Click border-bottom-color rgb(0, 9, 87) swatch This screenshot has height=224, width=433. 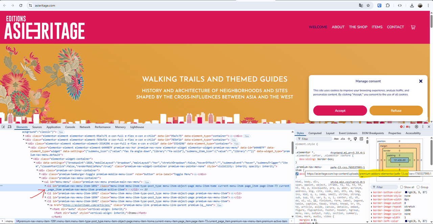(x=406, y=192)
